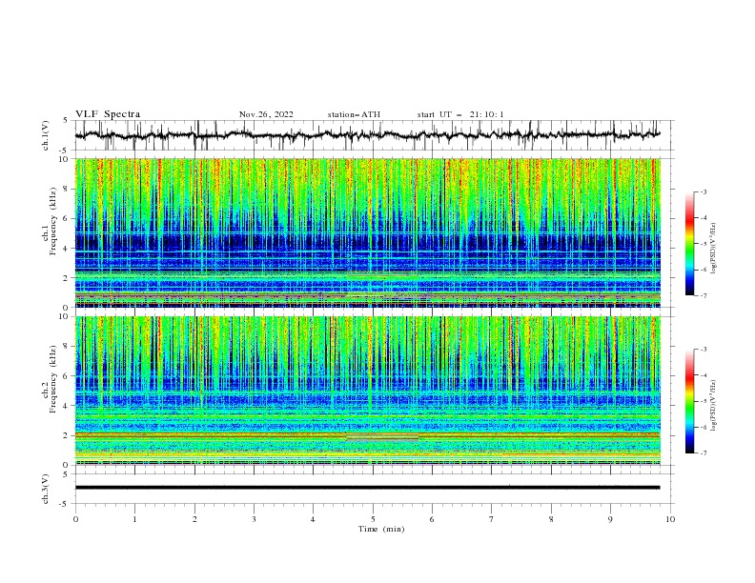Click the ch.2 'Frequency (kHz)' axis label
The image size is (755, 583).
[53, 378]
